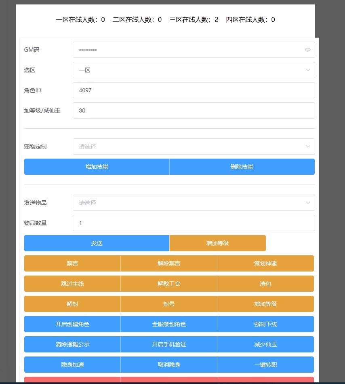Click the 角色ID field containing 4097
The height and width of the screenshot is (384, 345).
194,90
